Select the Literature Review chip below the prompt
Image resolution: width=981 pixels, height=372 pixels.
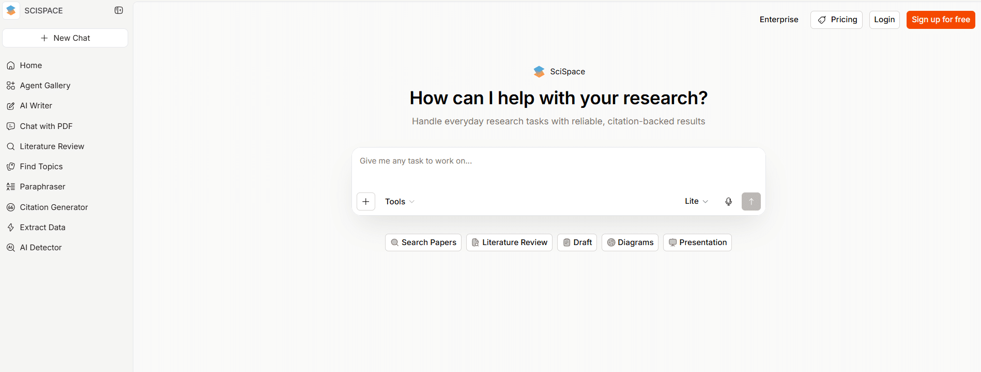tap(509, 242)
